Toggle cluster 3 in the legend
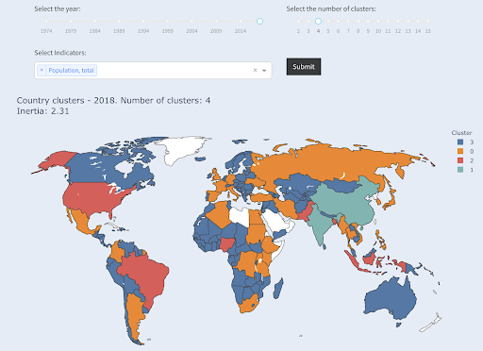The height and width of the screenshot is (351, 483). pos(465,142)
